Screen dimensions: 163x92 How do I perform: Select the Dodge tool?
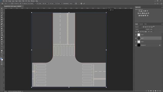[x=2, y=40]
